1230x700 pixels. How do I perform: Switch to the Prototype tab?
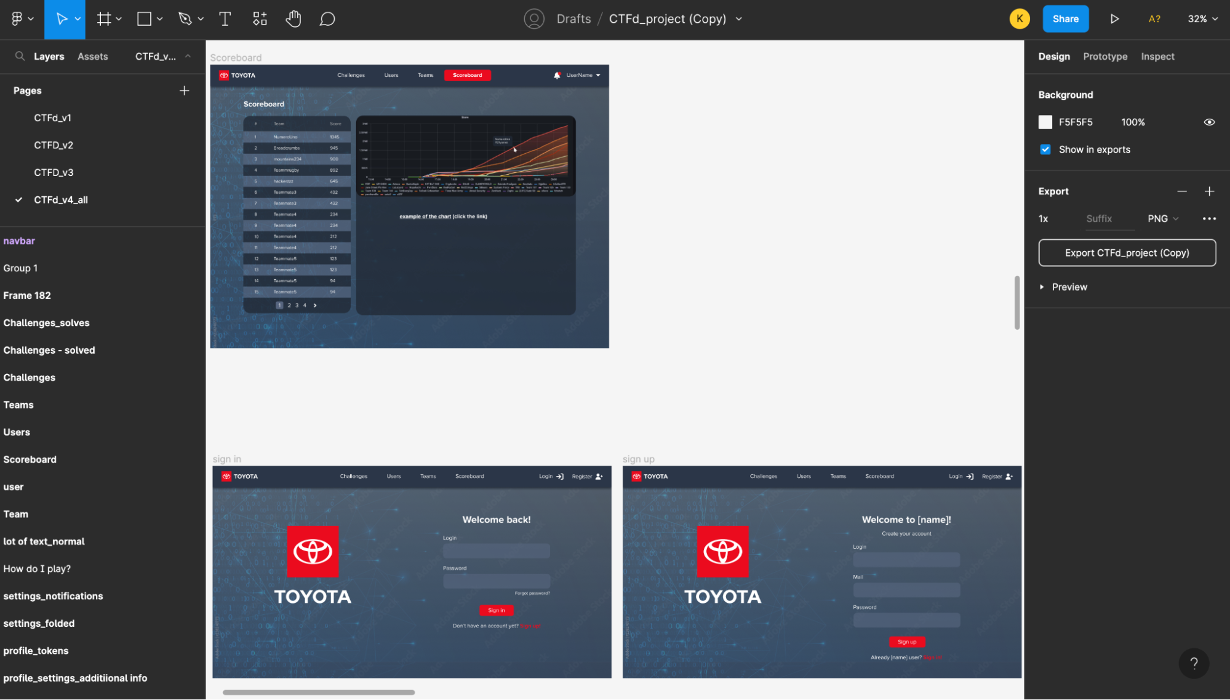1105,56
